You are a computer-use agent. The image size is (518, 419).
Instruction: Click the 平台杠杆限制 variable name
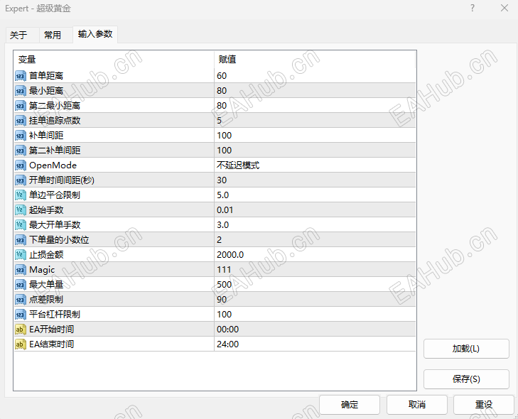pos(55,315)
